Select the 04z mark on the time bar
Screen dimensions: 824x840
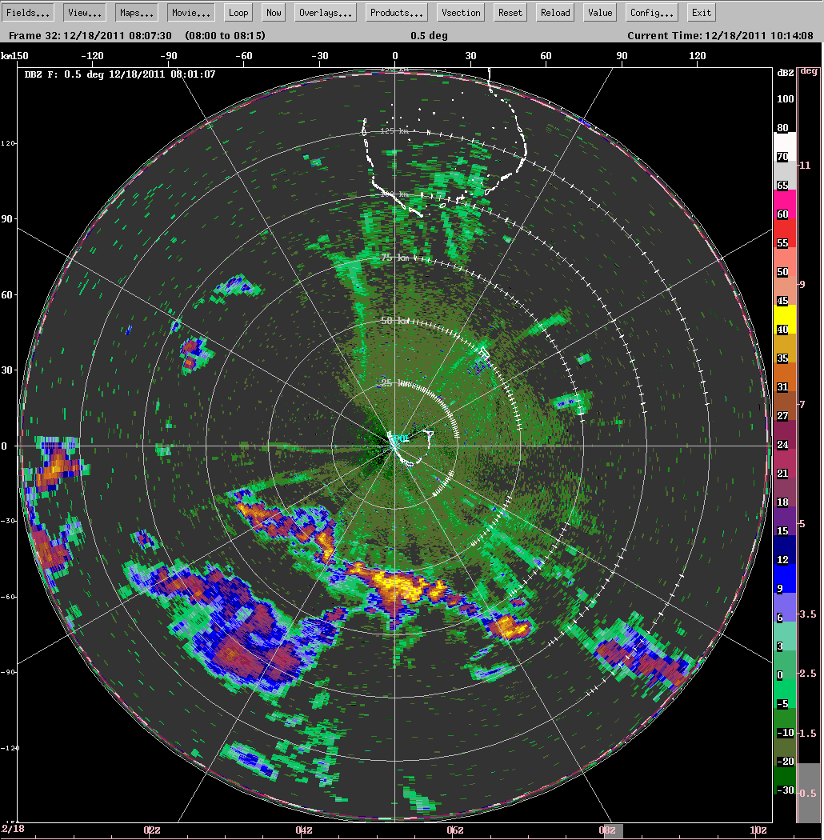(x=304, y=830)
